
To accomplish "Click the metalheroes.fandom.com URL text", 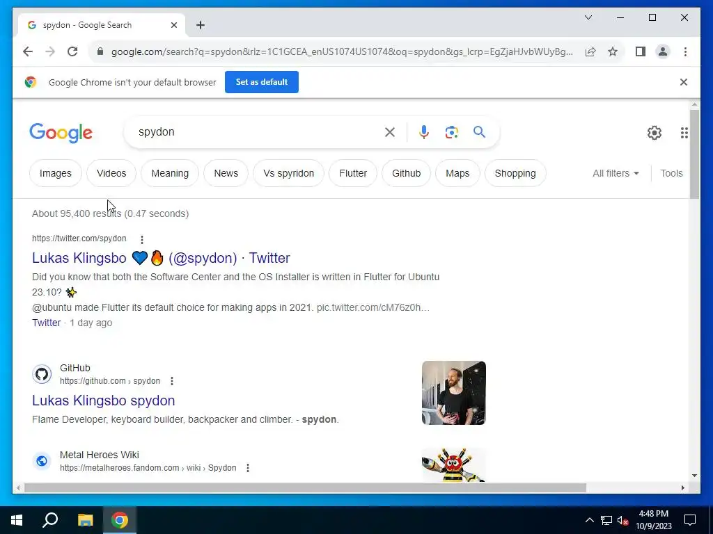I will click(148, 468).
